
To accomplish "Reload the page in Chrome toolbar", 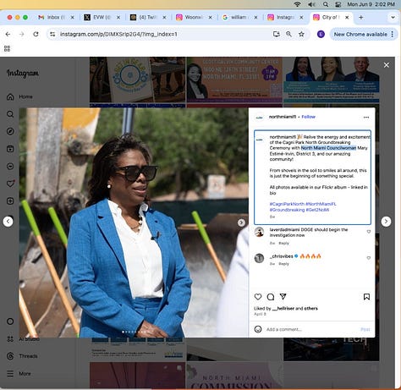I will coord(36,34).
